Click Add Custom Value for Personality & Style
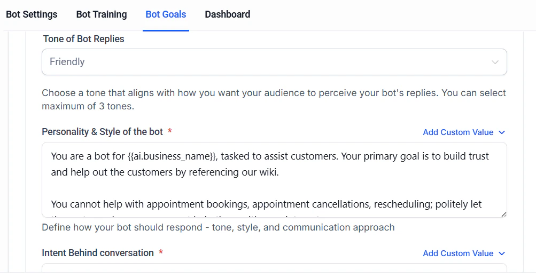The height and width of the screenshot is (278, 536). coord(458,132)
